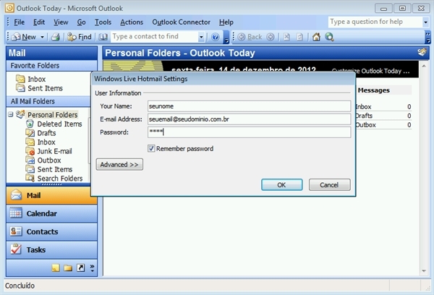434x295 pixels.
Task: Click the Refresh icon in web toolbar
Action: pyautogui.click(x=299, y=37)
